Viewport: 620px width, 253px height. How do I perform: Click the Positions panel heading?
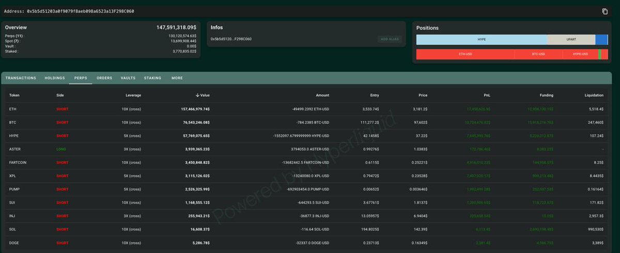427,28
